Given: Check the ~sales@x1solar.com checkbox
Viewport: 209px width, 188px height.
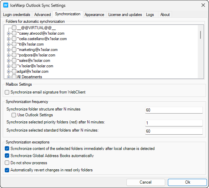Looking at the screenshot, I should [14, 61].
